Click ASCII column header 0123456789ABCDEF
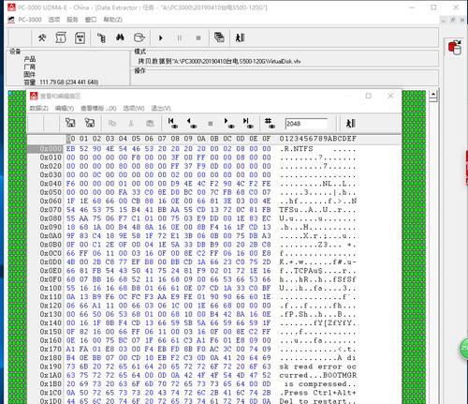Image resolution: width=468 pixels, height=404 pixels. 318,139
